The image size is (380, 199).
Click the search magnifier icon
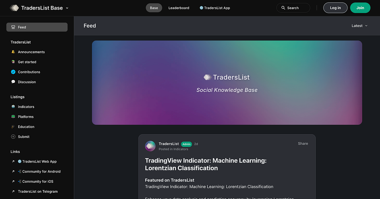(283, 8)
